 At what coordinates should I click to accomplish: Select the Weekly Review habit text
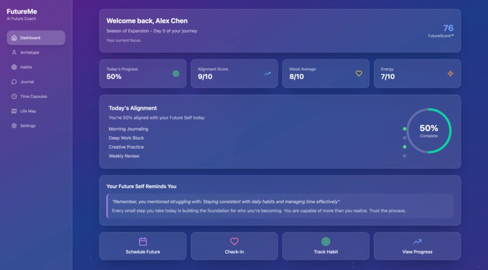tap(124, 156)
